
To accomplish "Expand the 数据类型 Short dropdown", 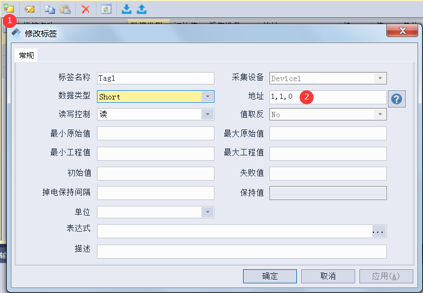I will (207, 96).
